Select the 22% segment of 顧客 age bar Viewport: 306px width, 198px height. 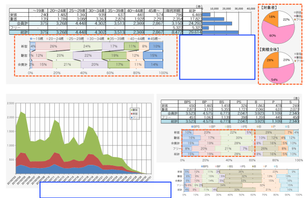pos(88,55)
